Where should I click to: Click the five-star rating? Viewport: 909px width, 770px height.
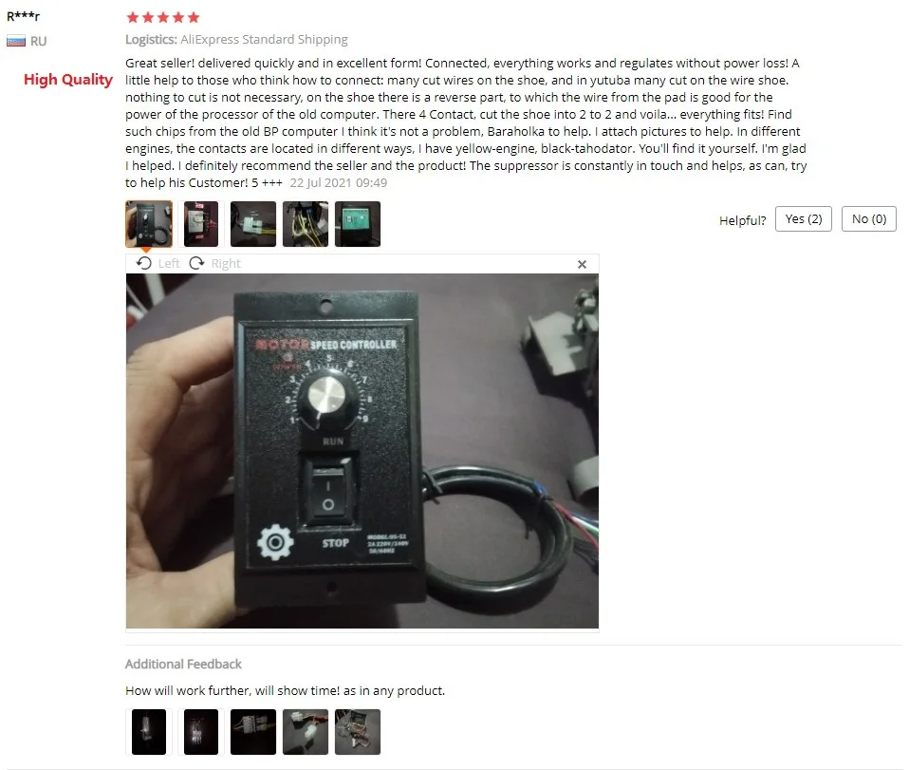(x=163, y=17)
